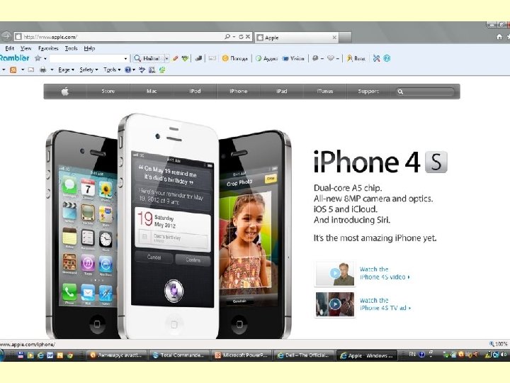Screen dimensions: 510x383
Task: Stop loading with the X icon in address bar
Action: pyautogui.click(x=248, y=37)
